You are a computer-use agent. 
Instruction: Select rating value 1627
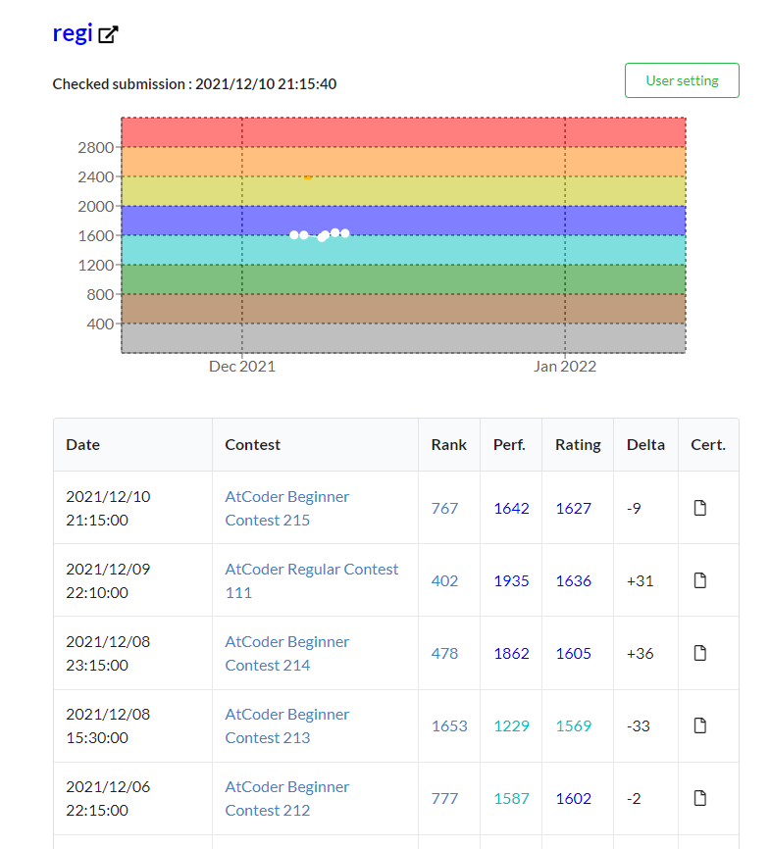574,509
